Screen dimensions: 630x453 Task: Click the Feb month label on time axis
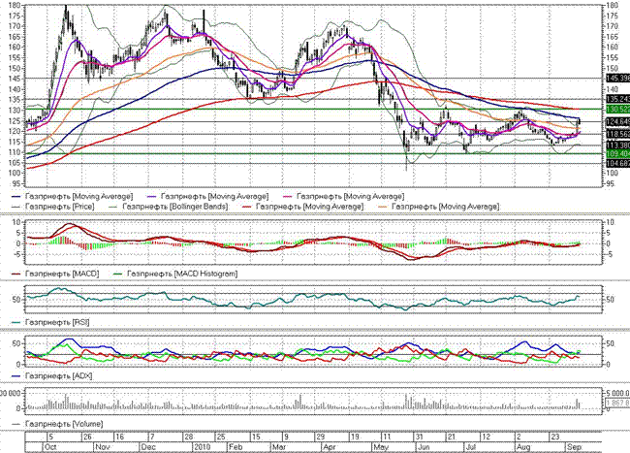click(236, 447)
